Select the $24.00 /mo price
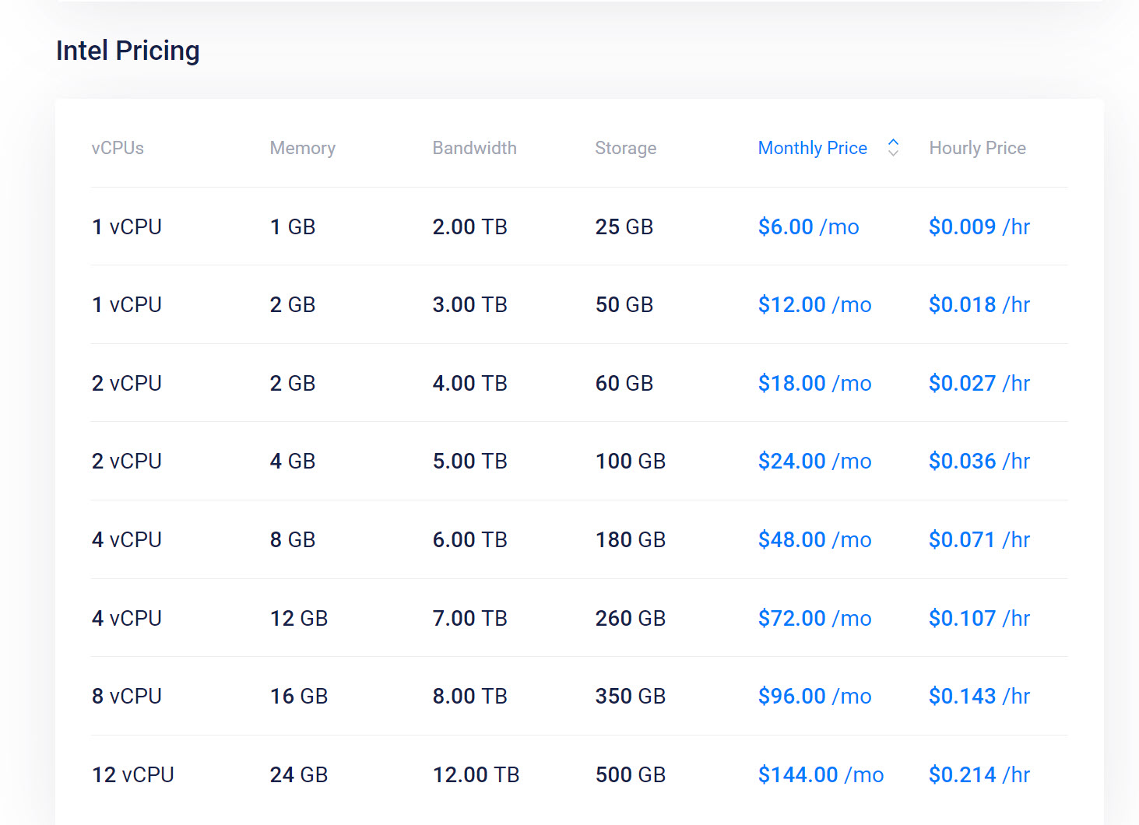The width and height of the screenshot is (1139, 825). (814, 461)
